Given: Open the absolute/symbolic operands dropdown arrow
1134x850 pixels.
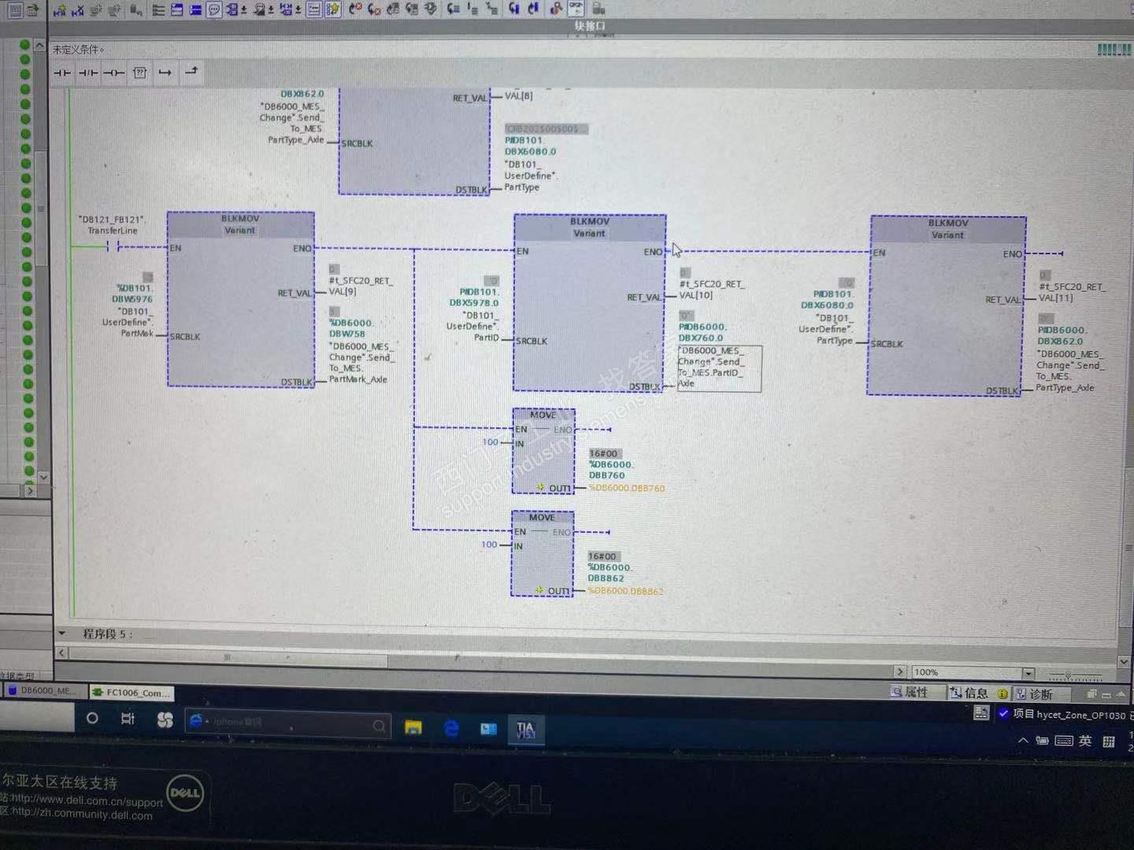Looking at the screenshot, I should point(243,9).
